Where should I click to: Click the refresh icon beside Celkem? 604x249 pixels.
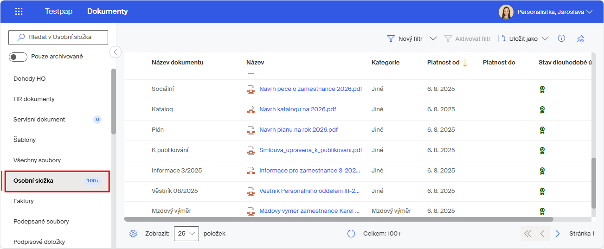click(x=351, y=234)
